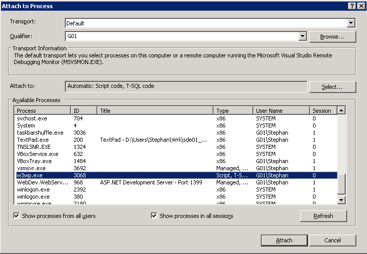Click the Select button for code types
The width and height of the screenshot is (367, 254).
332,87
